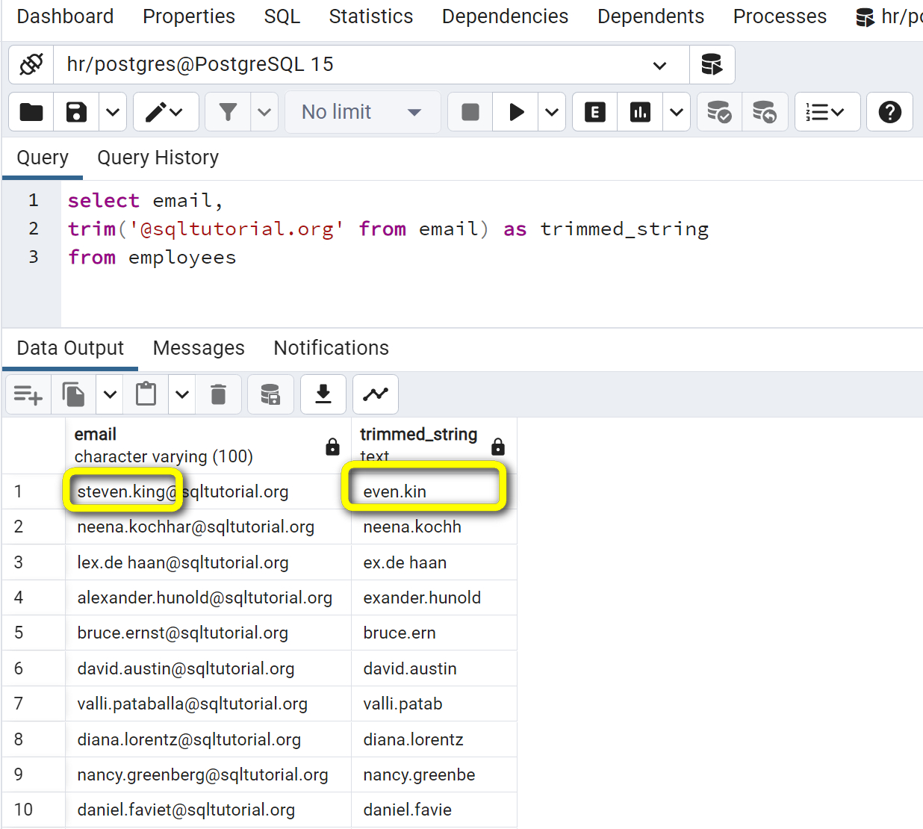Delete the selected rows
The height and width of the screenshot is (829, 923).
click(218, 394)
